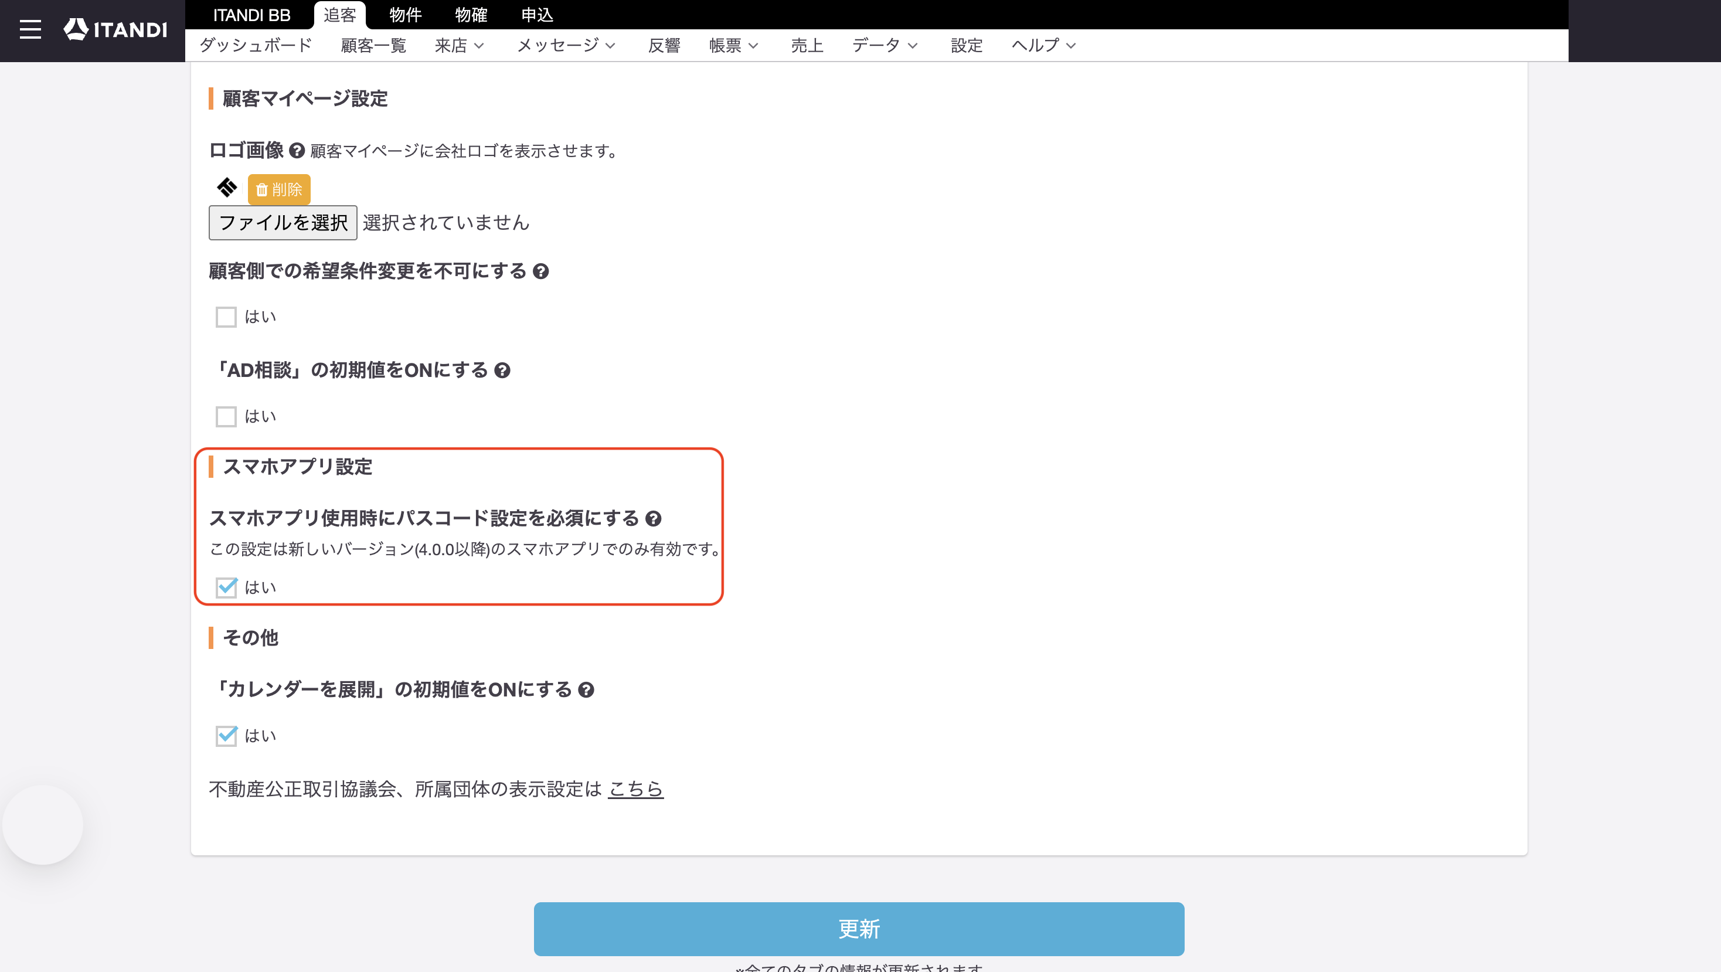Click help icon next to ロゴ画像
The image size is (1721, 972).
point(297,151)
